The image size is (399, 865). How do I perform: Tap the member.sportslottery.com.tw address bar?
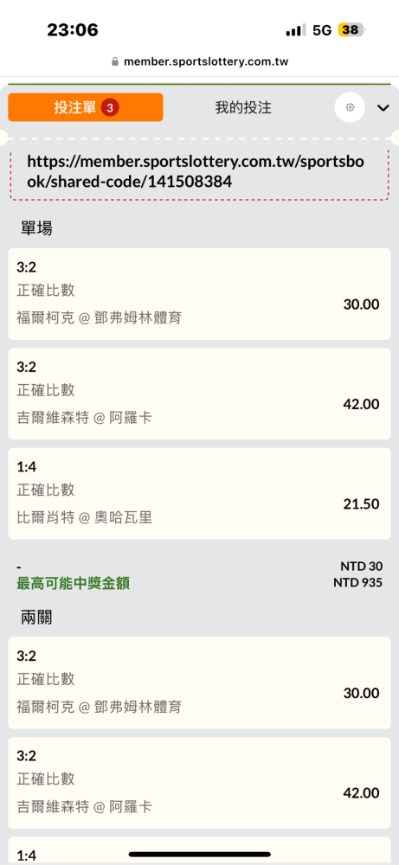tap(200, 61)
